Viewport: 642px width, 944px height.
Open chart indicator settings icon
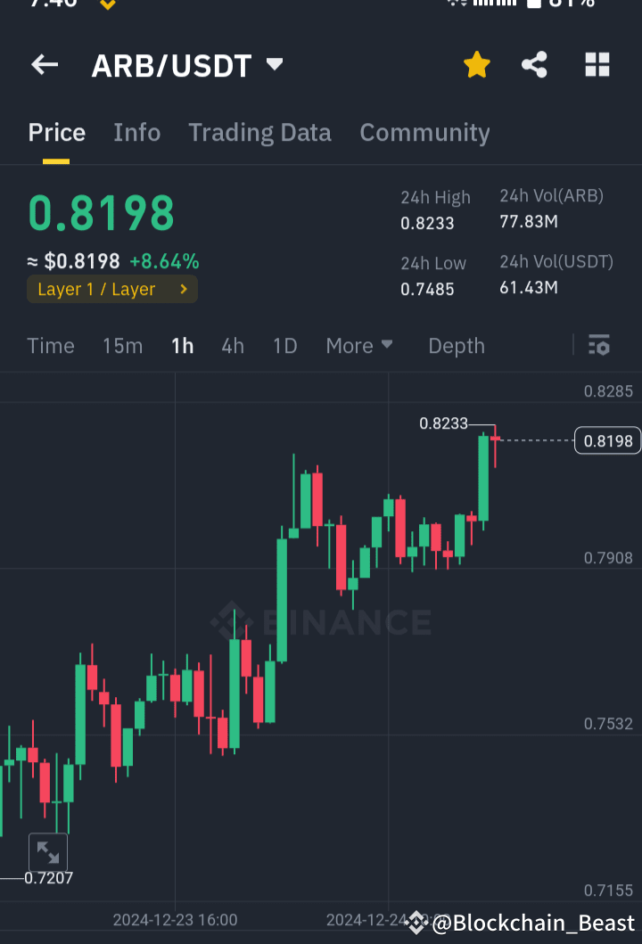599,345
